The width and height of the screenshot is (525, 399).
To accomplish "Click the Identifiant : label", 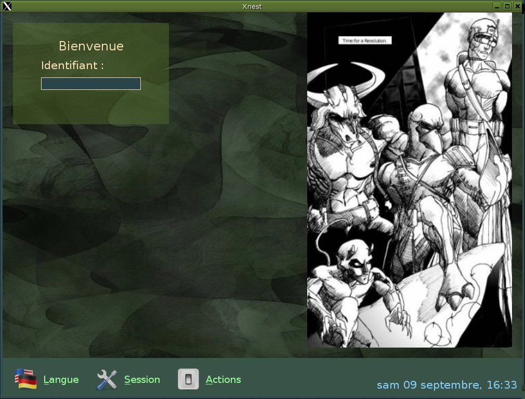I will 72,65.
